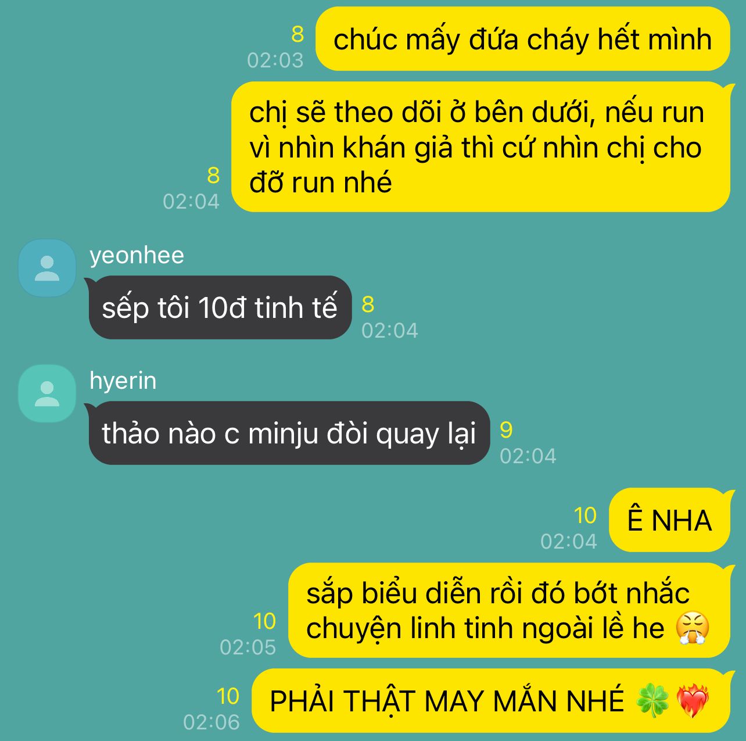Tap the 02:03 timestamp

point(275,60)
